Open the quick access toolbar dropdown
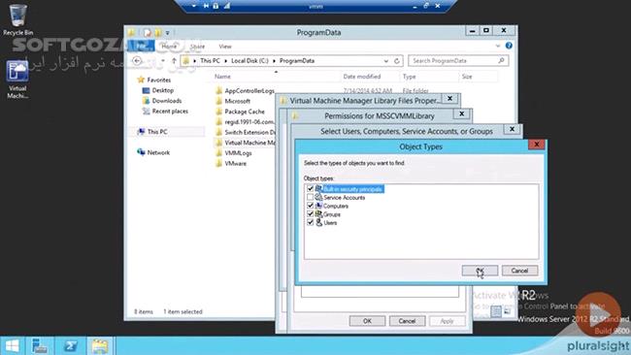 [167, 33]
